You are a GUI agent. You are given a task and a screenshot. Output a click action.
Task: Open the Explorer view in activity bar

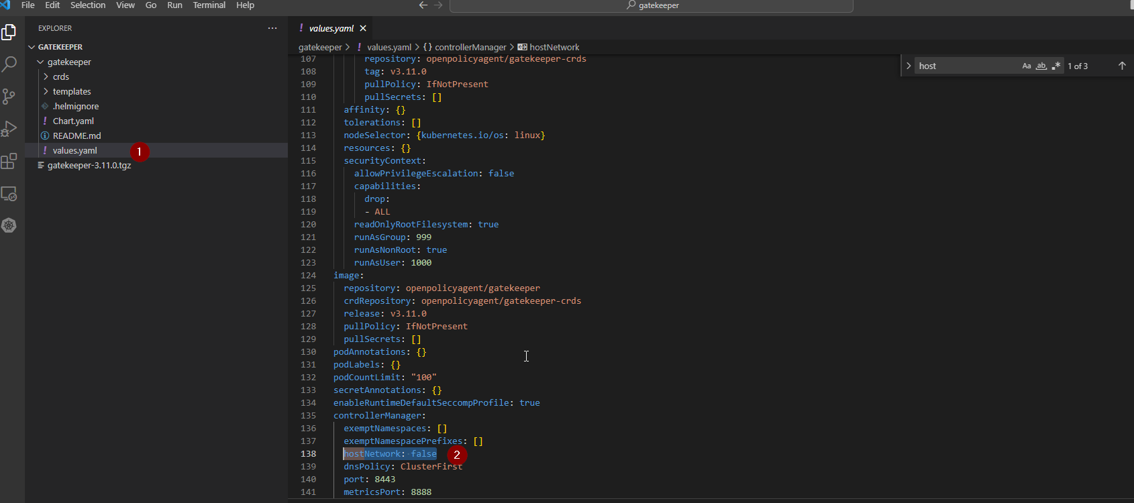[9, 32]
